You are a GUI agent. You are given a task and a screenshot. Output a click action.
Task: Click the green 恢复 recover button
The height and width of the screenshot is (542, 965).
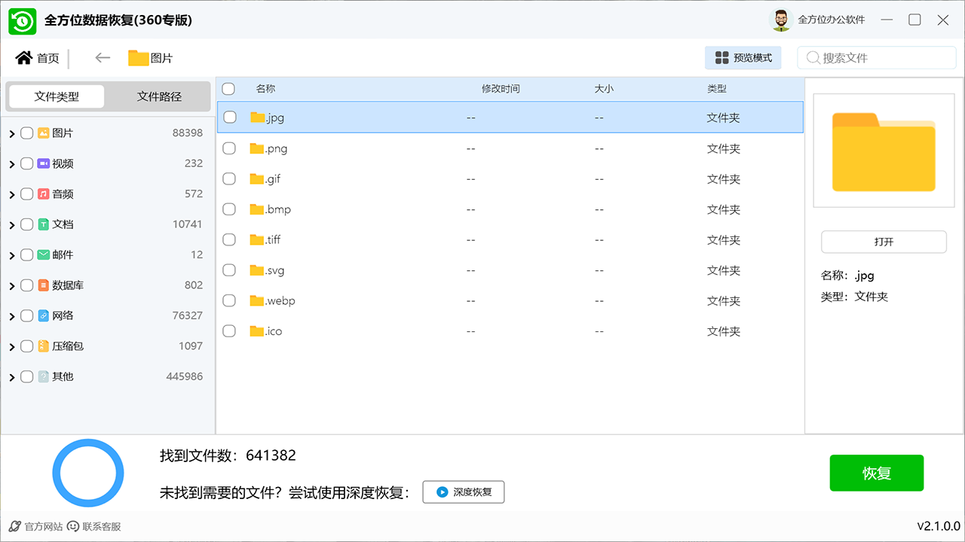tap(876, 473)
